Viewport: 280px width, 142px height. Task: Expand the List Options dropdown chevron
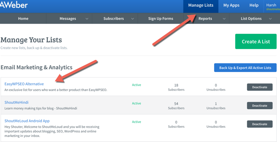coord(270,19)
